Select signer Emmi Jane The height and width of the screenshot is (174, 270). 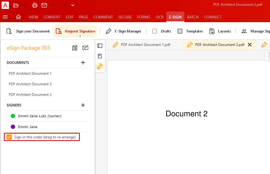click(47, 127)
